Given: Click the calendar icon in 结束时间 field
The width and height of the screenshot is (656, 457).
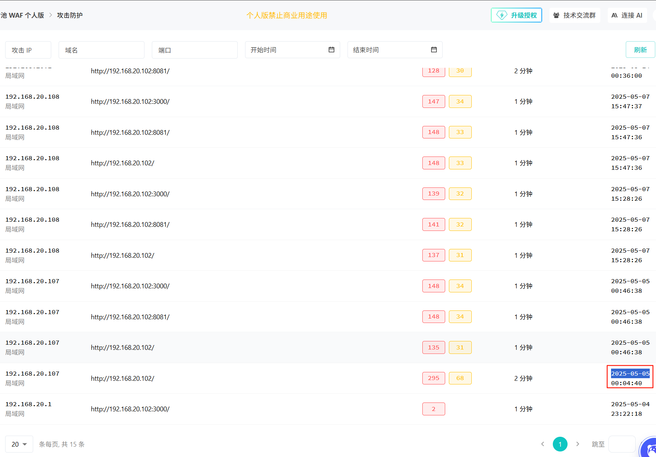Looking at the screenshot, I should pos(434,50).
